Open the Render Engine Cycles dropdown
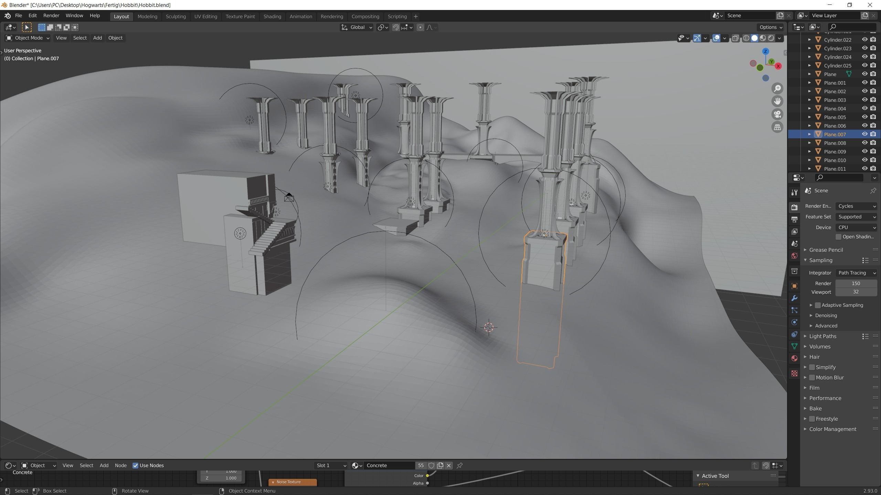 856,206
